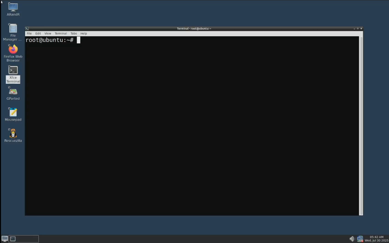The width and height of the screenshot is (389, 243).
Task: Click the volume speaker tray icon
Action: click(352, 239)
